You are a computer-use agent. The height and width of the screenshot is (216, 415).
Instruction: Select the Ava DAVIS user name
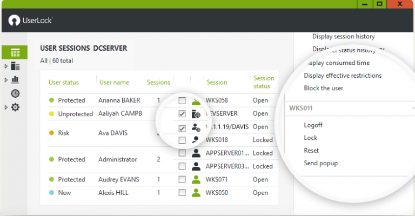(x=113, y=133)
